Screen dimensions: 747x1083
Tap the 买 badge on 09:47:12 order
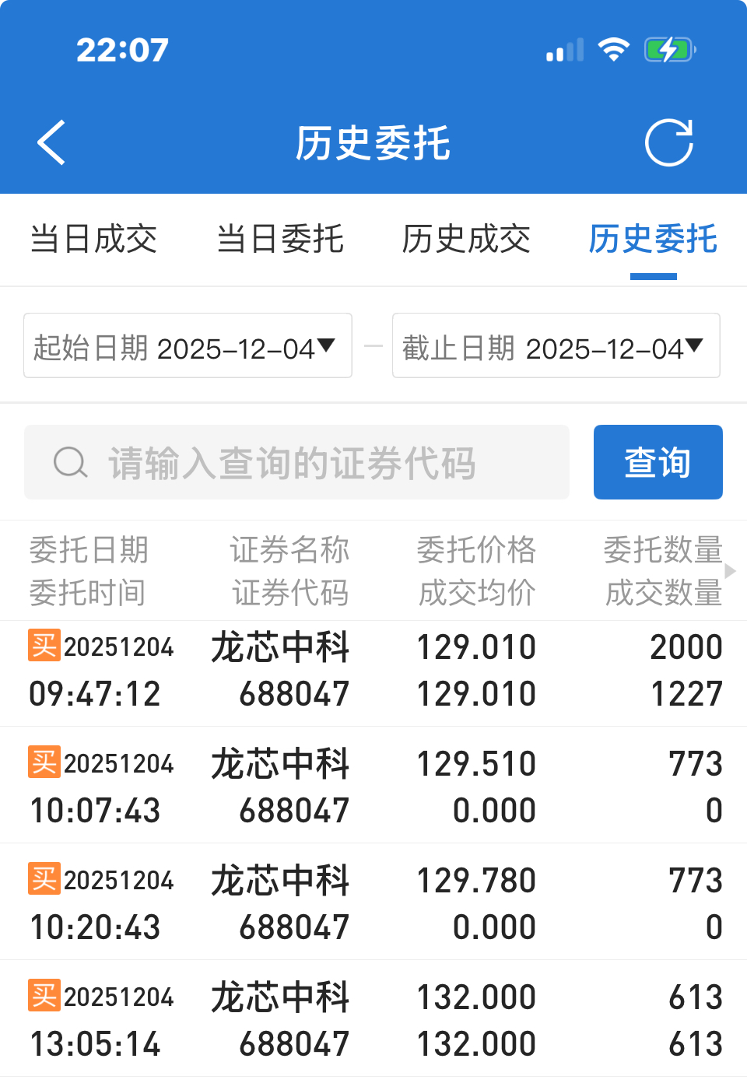44,645
